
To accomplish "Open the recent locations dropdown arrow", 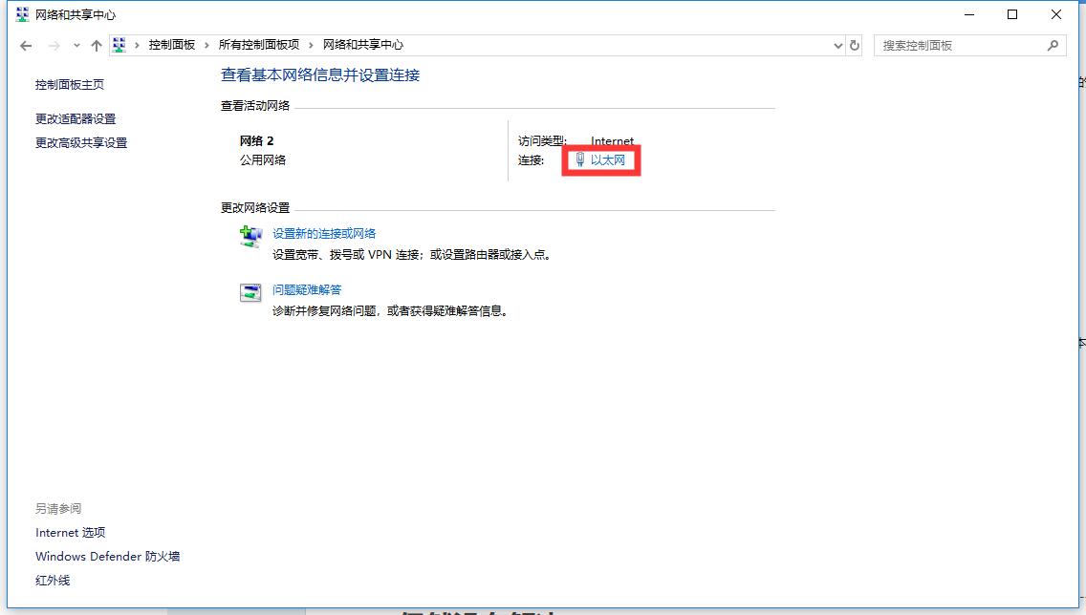I will point(76,46).
